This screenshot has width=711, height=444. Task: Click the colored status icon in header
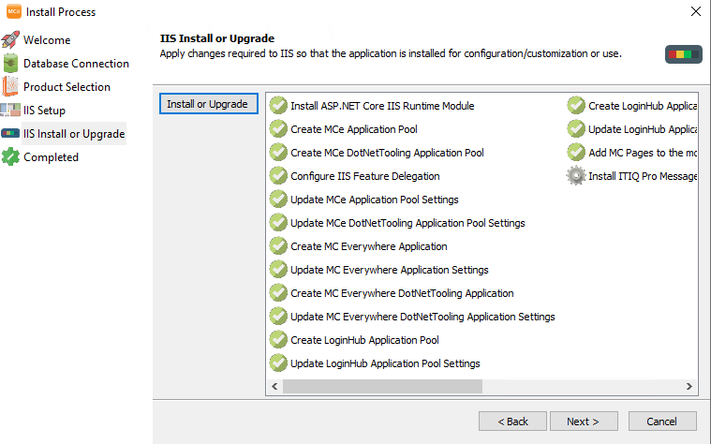[683, 54]
